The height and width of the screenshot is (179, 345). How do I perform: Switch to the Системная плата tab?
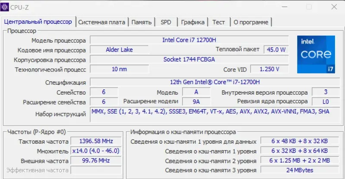tap(102, 22)
